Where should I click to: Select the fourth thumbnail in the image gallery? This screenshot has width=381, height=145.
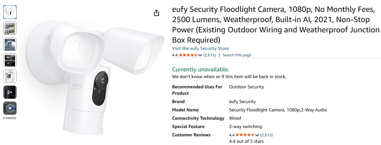10,60
